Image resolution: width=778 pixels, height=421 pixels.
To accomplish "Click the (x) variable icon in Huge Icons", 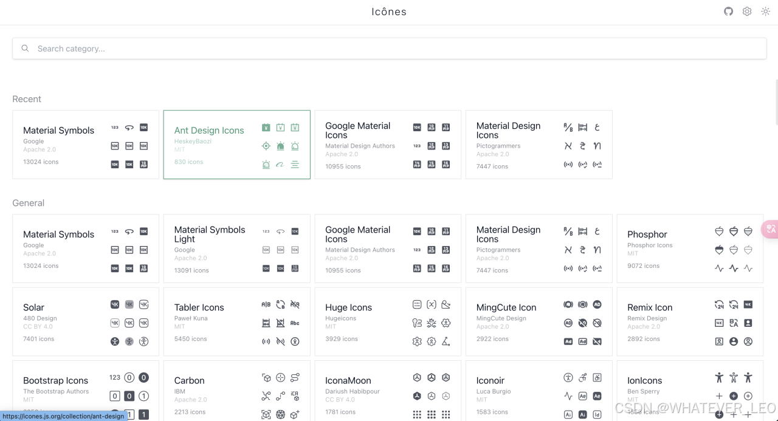I will point(432,305).
